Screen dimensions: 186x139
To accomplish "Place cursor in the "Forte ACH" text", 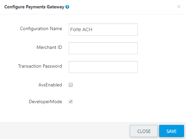I will coord(81,29).
